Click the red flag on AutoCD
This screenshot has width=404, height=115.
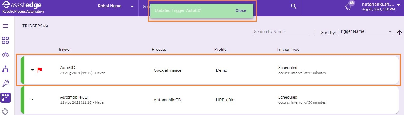pyautogui.click(x=40, y=70)
